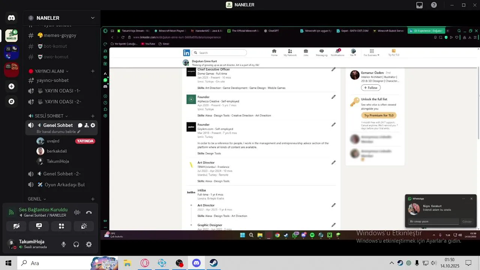Viewport: 480px width, 270px height.
Task: Open File Explorer from Windows taskbar
Action: pyautogui.click(x=127, y=263)
